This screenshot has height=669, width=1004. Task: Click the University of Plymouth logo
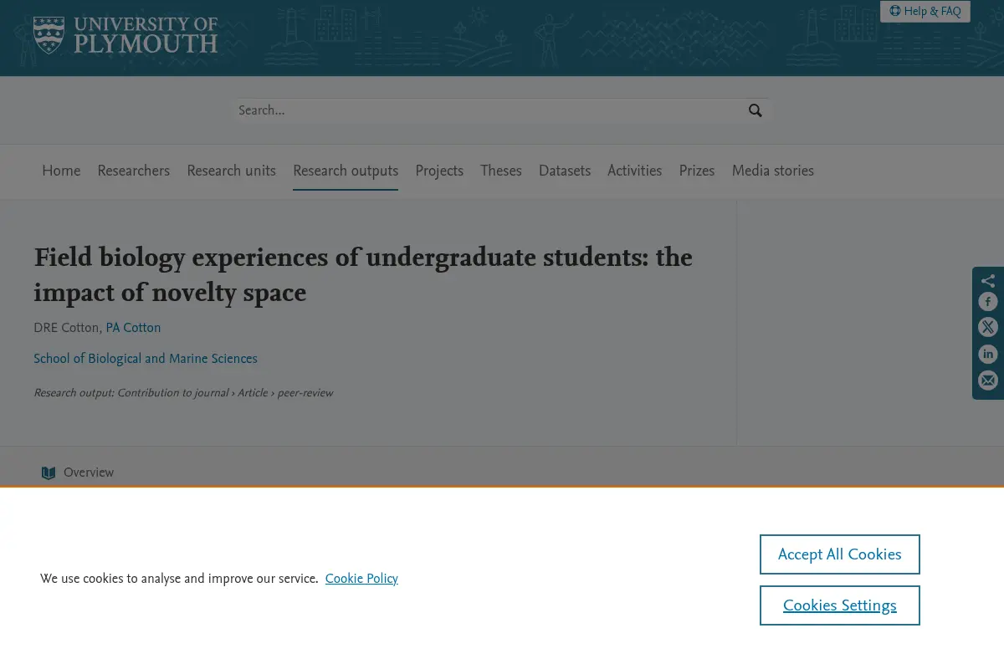coord(125,36)
